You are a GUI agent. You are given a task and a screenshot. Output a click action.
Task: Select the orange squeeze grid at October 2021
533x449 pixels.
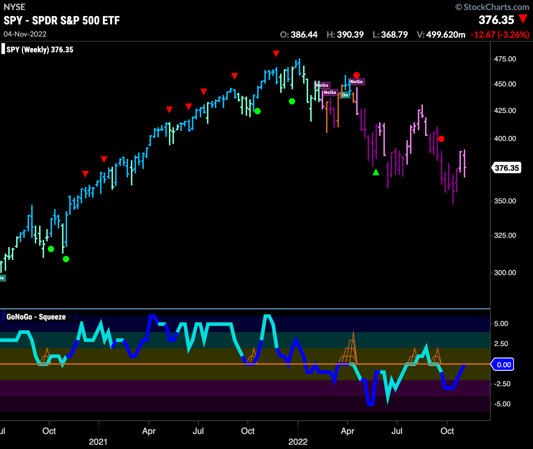[x=253, y=356]
